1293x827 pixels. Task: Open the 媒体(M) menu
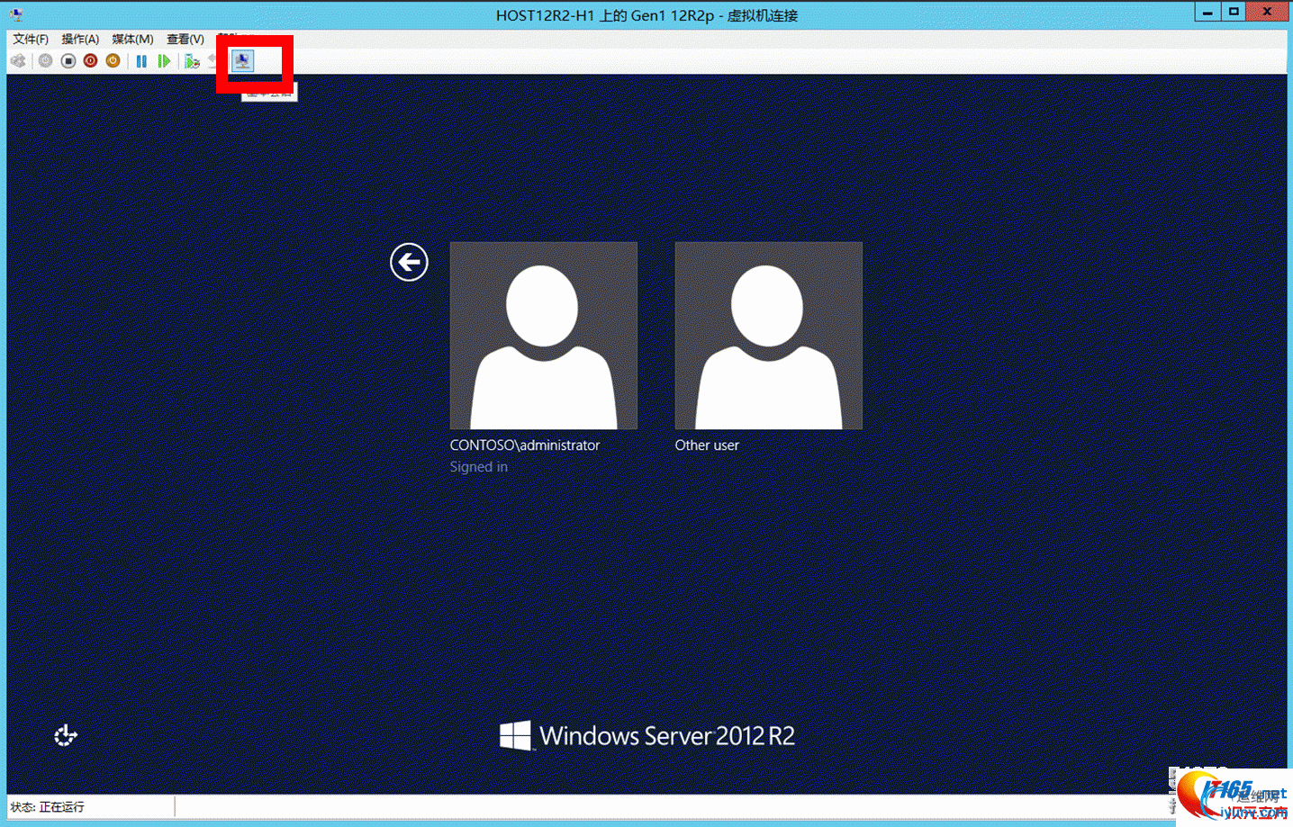(132, 39)
